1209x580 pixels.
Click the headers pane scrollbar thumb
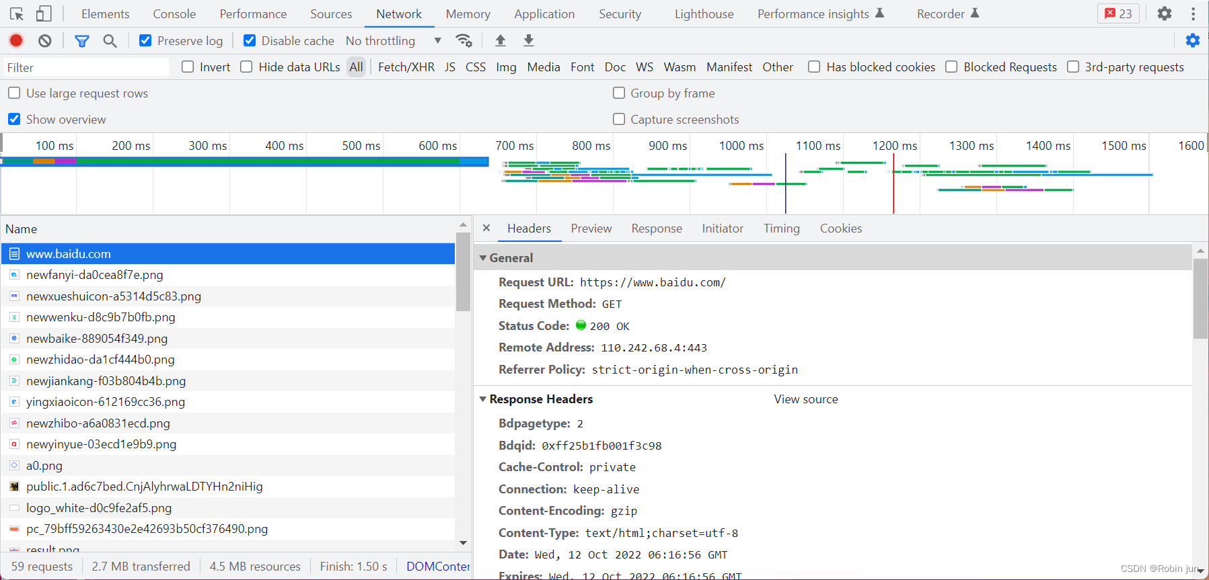tap(1200, 298)
